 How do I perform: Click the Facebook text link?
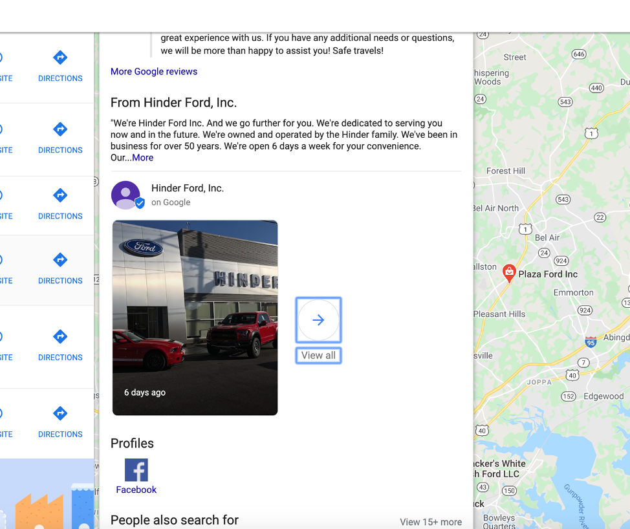point(136,490)
